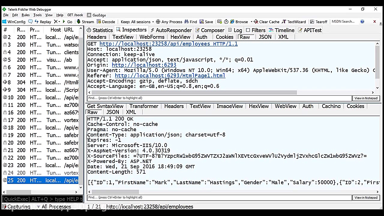384x216 pixels.
Task: Open the Keep: All sessions dropdown
Action: [x=137, y=22]
